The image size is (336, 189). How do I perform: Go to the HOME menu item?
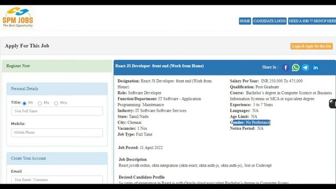[245, 21]
